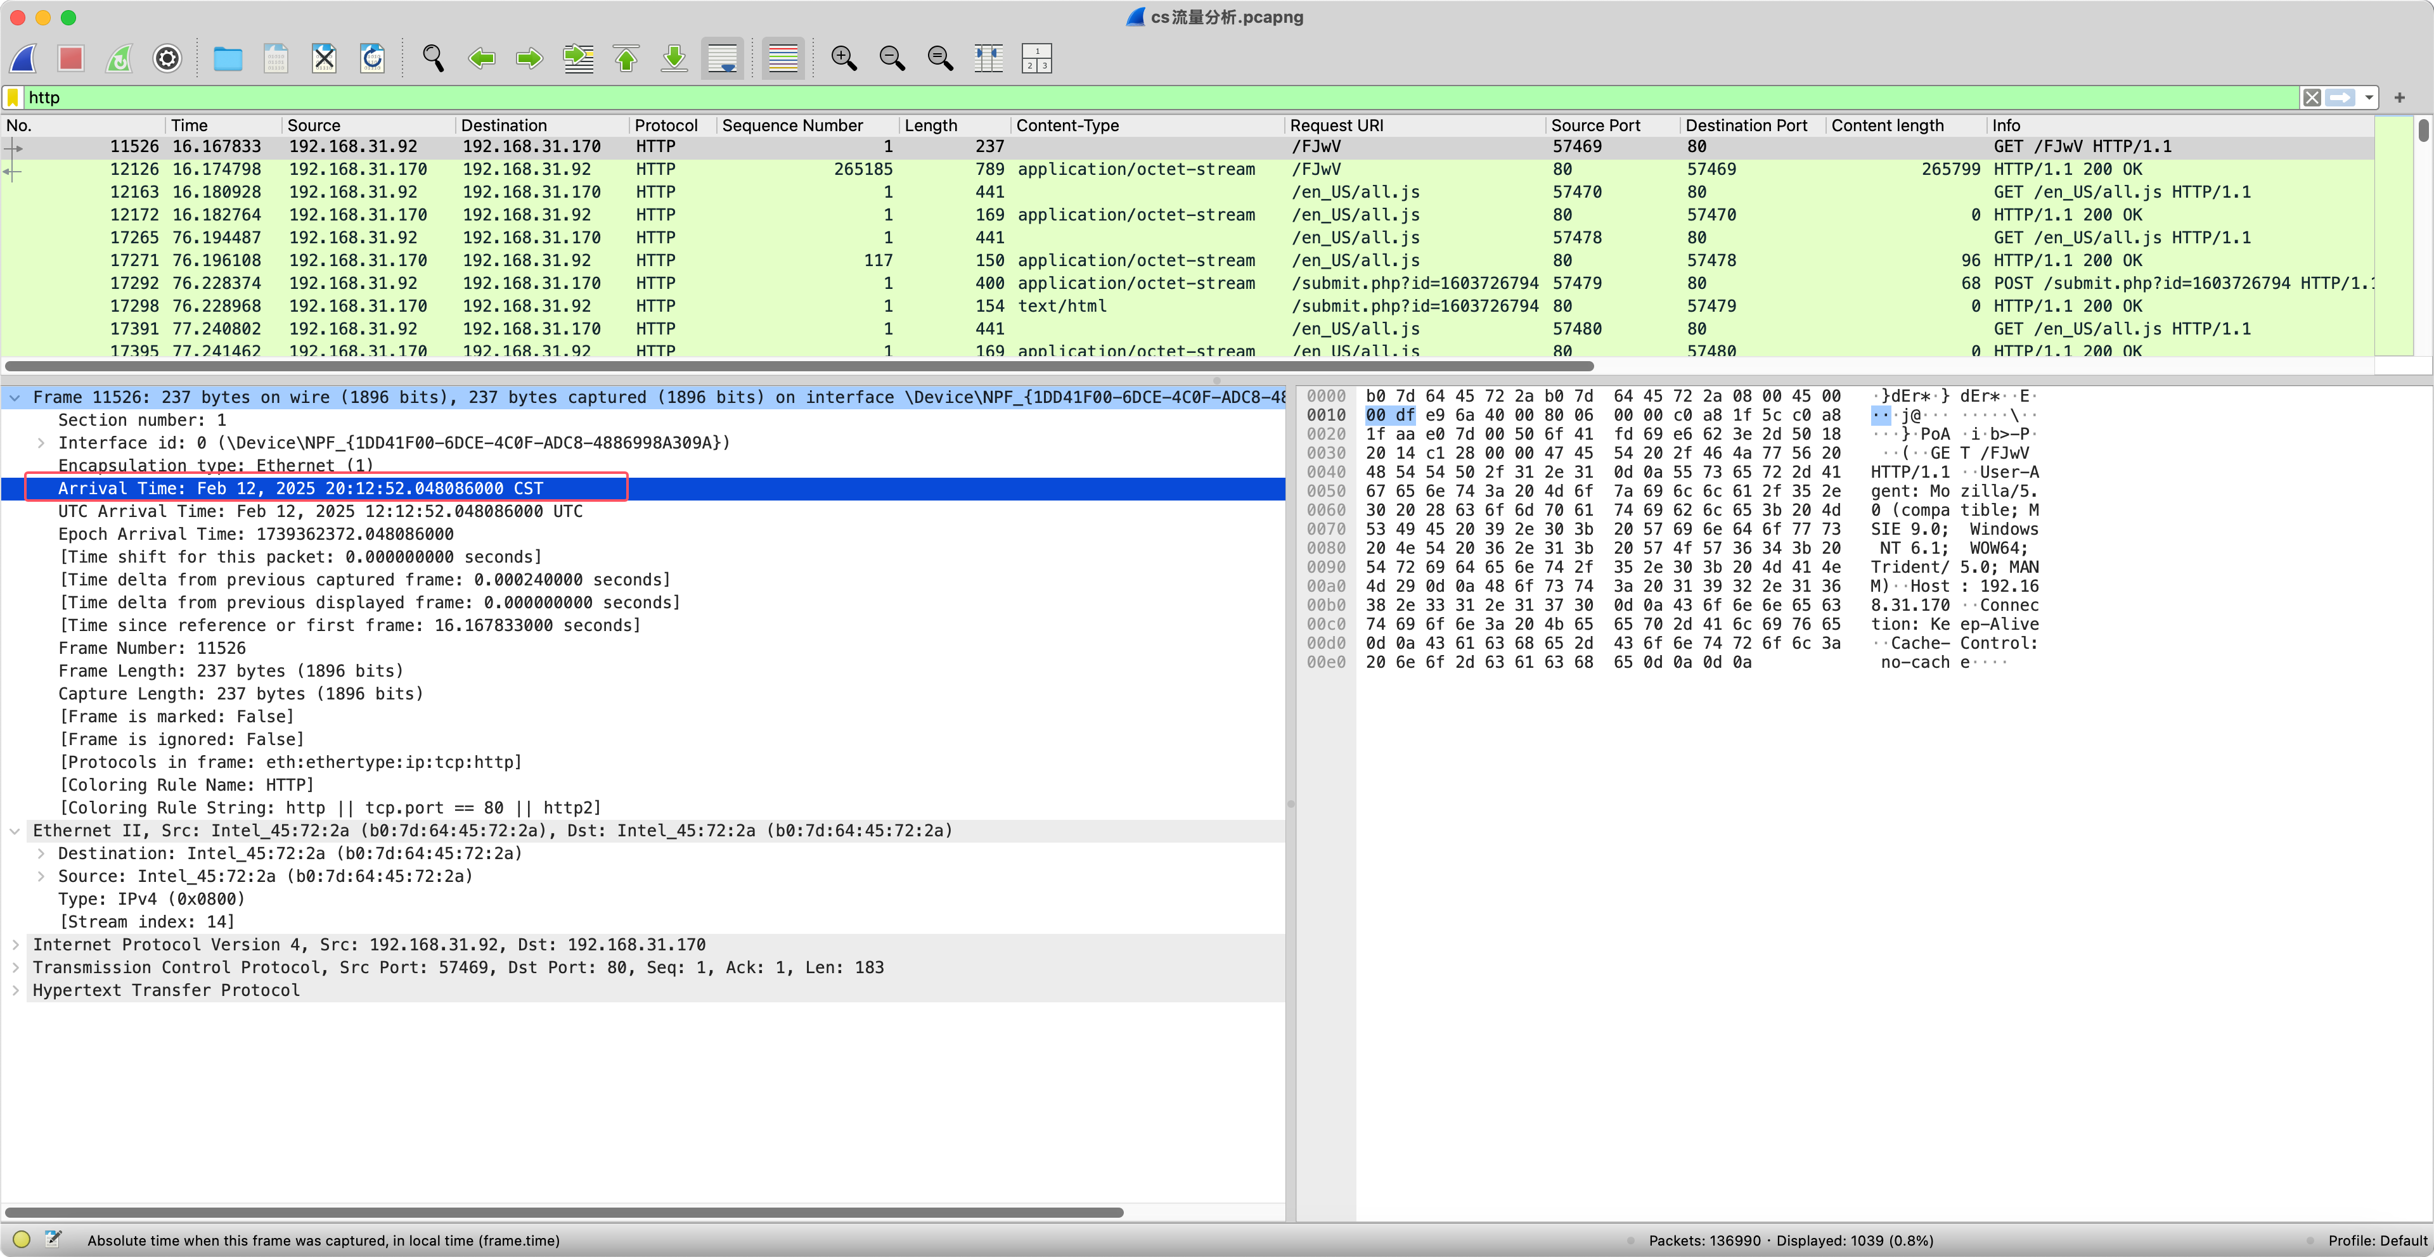
Task: Sort by the Time column header
Action: tap(223, 125)
